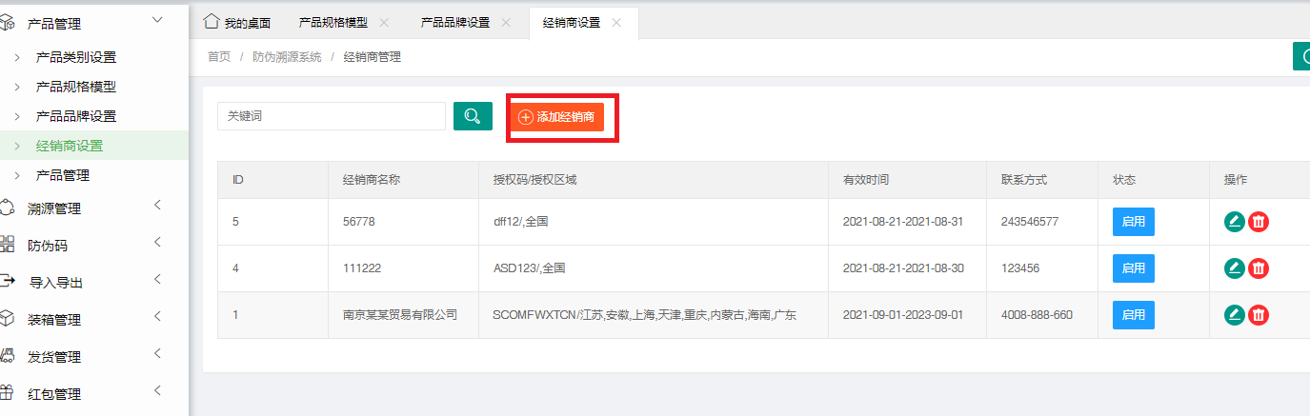Close the 产品品牌设置 tab
Viewport: 1310px width, 416px height.
point(506,22)
